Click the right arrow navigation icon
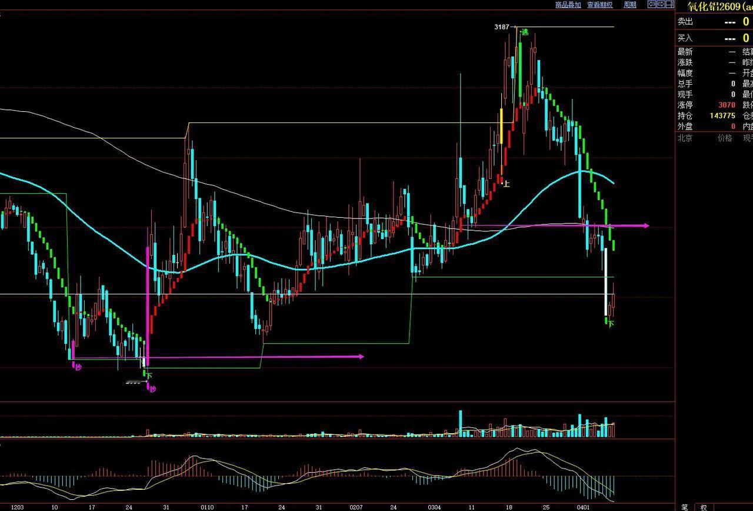This screenshot has height=511, width=753. pos(661,4)
